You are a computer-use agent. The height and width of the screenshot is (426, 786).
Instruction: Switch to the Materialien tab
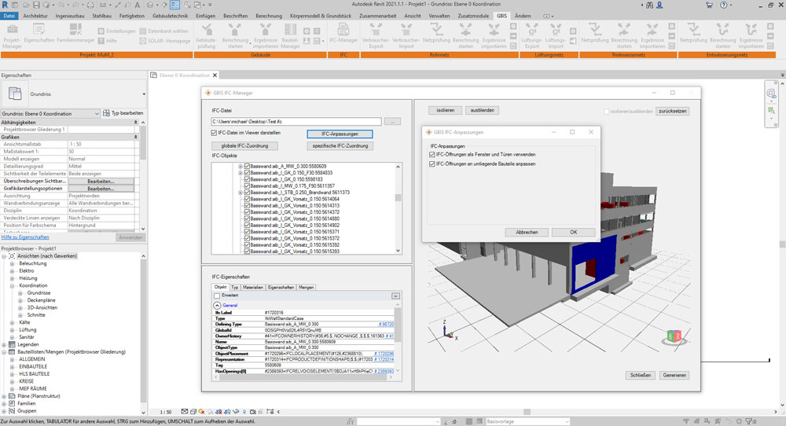252,288
